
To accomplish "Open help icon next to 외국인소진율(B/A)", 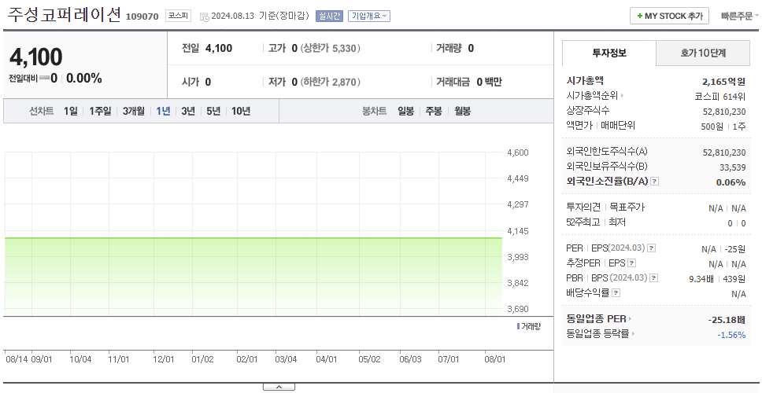I will [x=655, y=182].
